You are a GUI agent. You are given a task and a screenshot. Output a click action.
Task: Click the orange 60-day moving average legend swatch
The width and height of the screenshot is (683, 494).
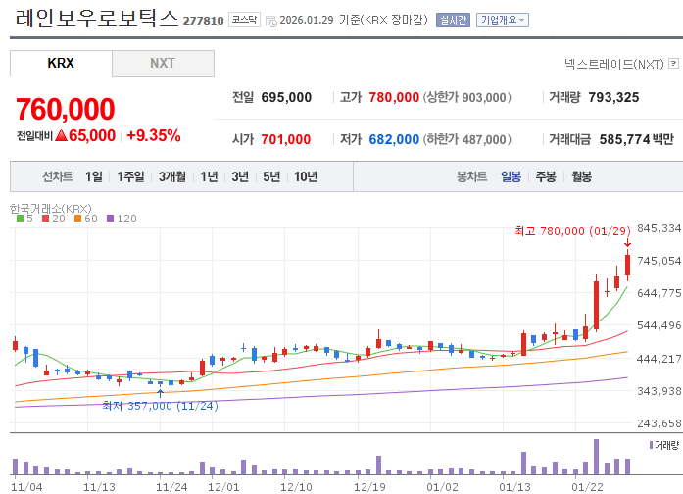78,219
